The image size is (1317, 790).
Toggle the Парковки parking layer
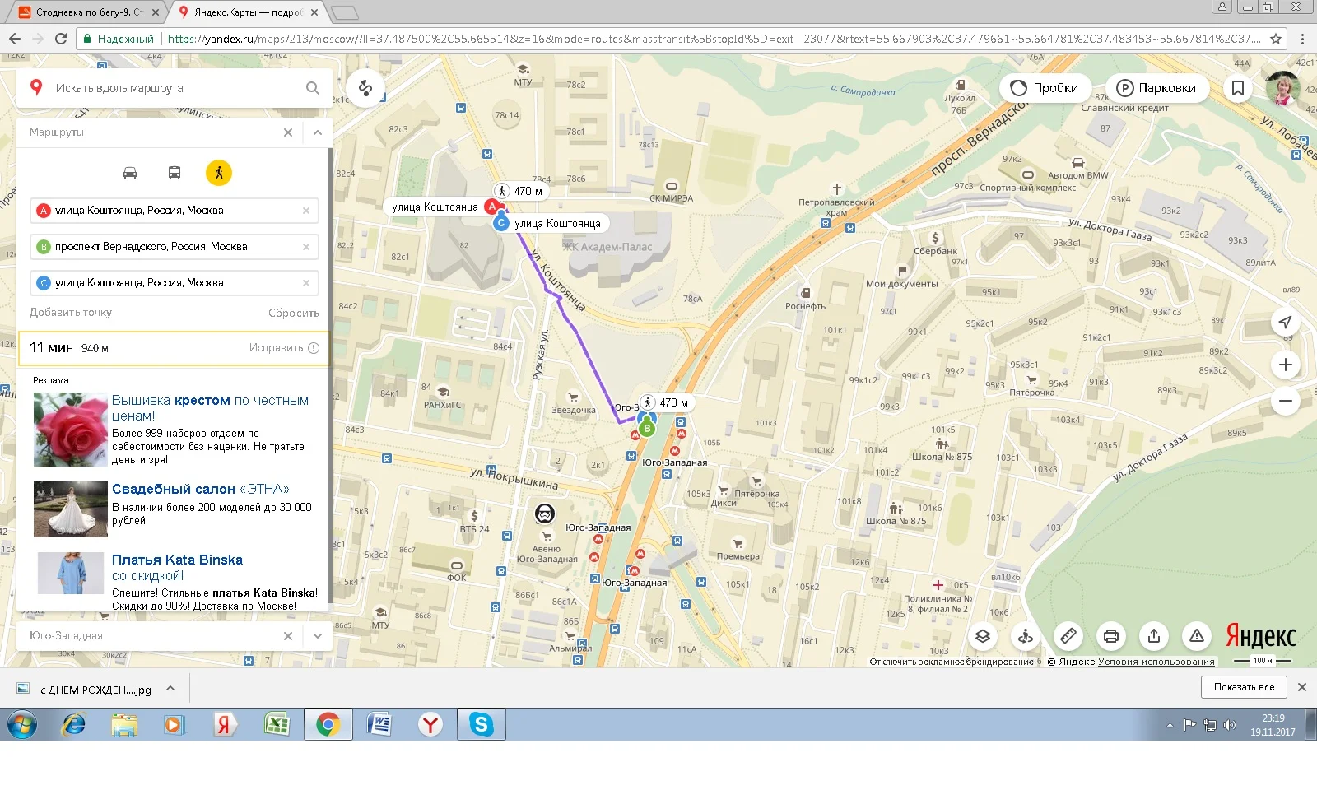[1157, 88]
